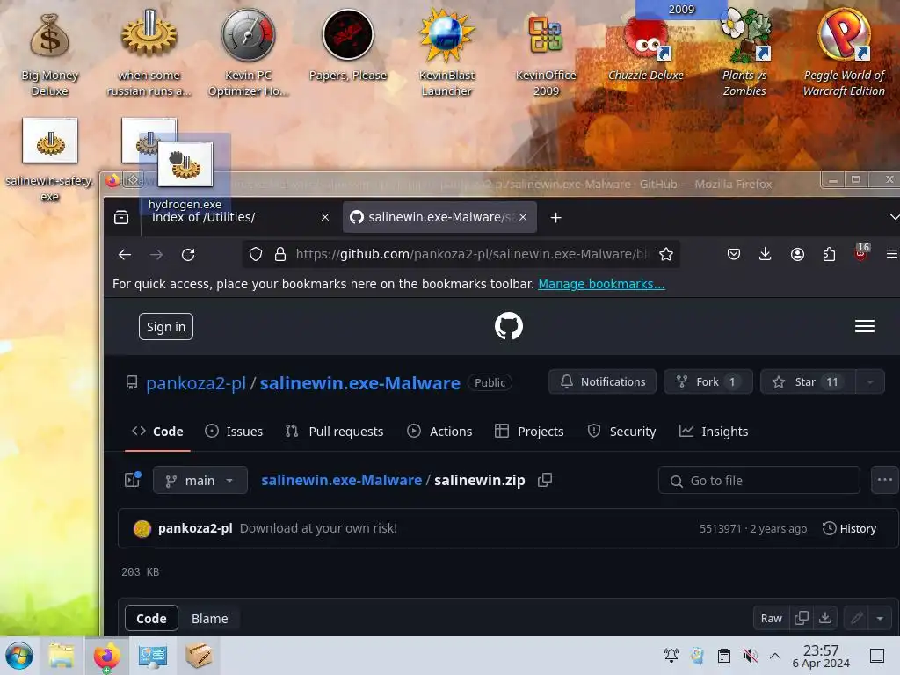Image resolution: width=900 pixels, height=675 pixels.
Task: Open the Pull requests tab
Action: 335,431
